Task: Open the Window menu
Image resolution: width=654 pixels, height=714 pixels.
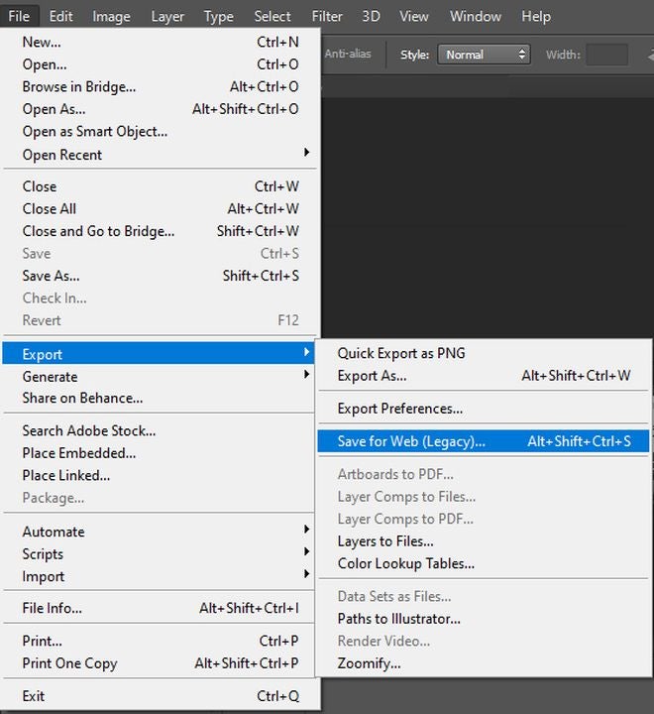Action: [x=475, y=17]
